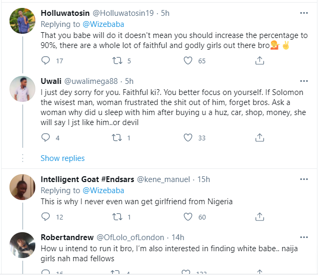Like Holluwatosin's tweet with 65 likes

pos(188,61)
